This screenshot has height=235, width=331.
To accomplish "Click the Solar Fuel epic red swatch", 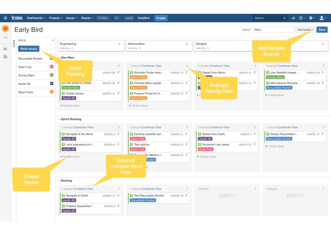I will click(x=52, y=67).
